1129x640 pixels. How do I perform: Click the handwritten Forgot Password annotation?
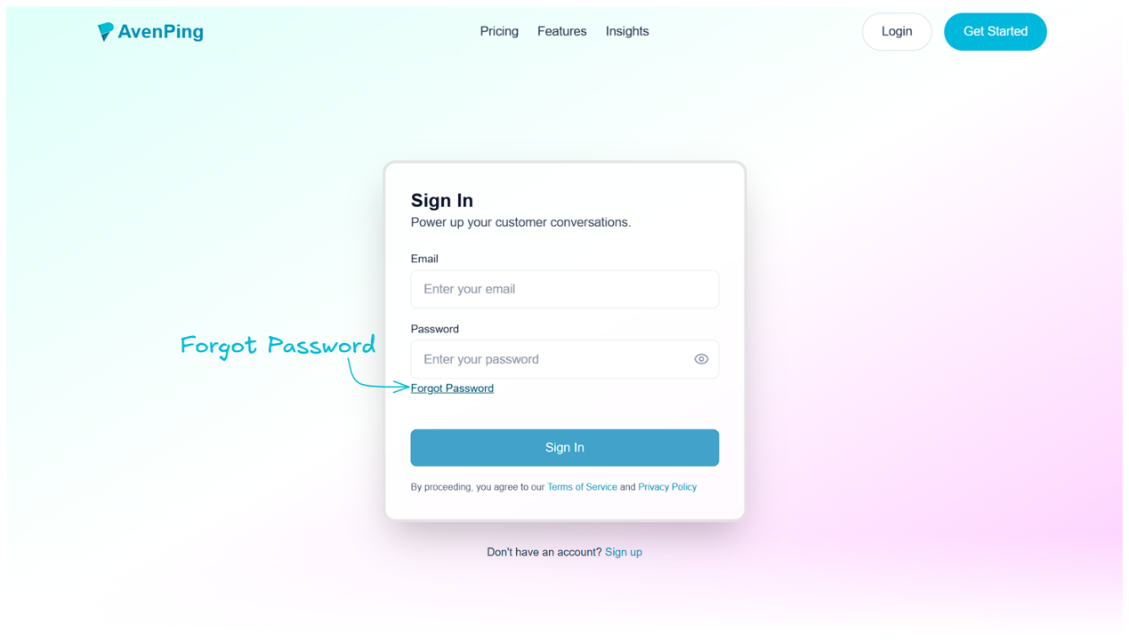(x=278, y=346)
